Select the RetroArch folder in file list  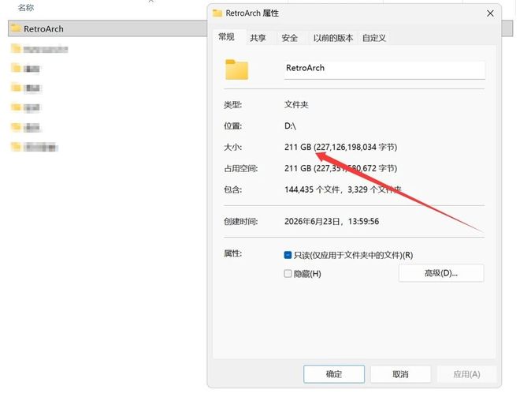[x=108, y=28]
